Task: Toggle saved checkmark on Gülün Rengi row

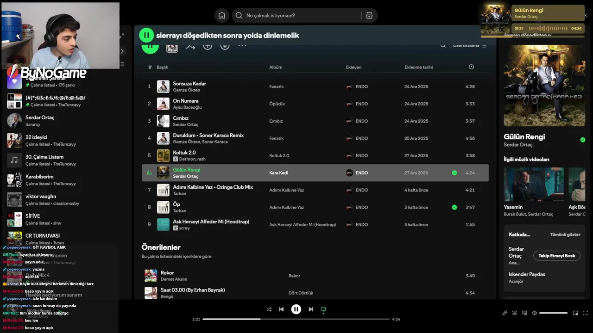Action: (454, 173)
